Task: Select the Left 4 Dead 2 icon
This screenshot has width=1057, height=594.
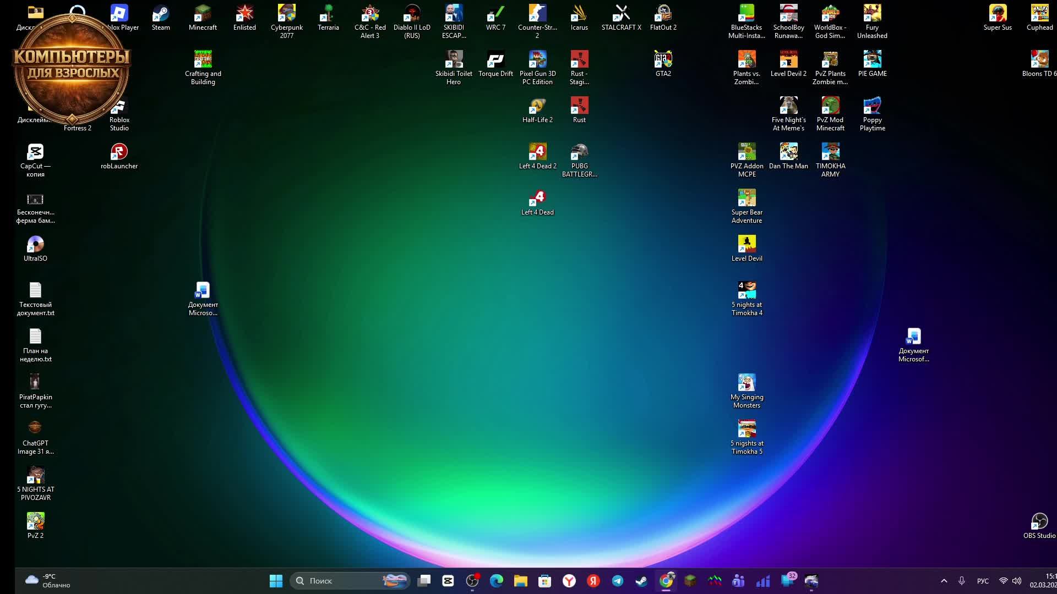Action: [x=537, y=156]
